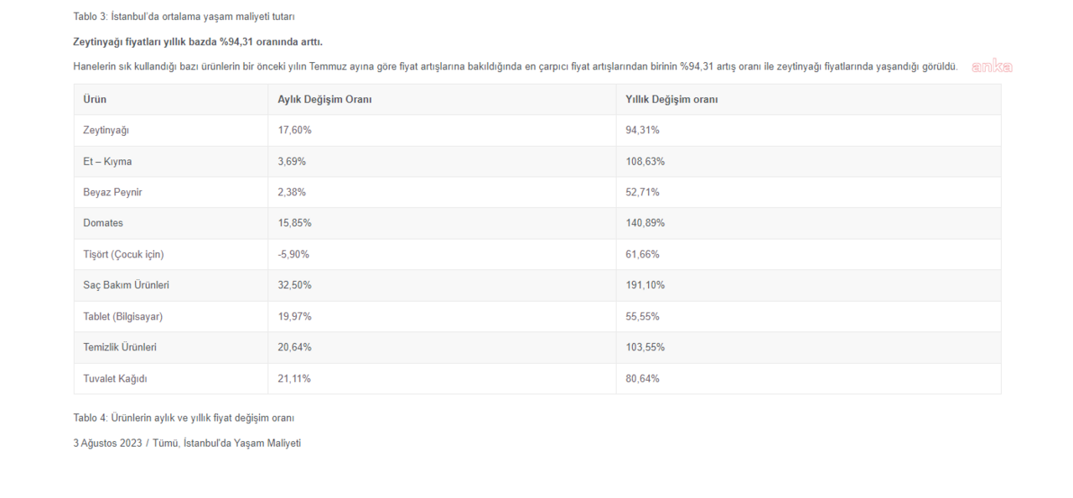The image size is (1073, 498).
Task: Click the Yıllık Değişim oranı header
Action: point(671,100)
